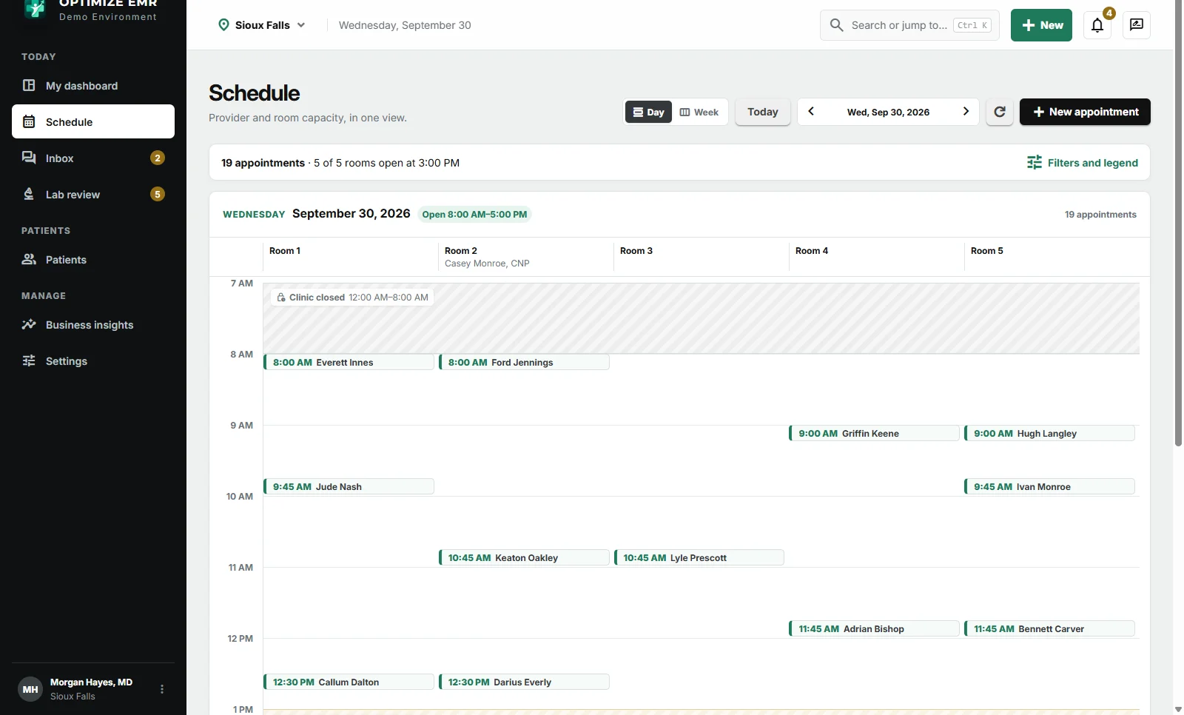The width and height of the screenshot is (1184, 715).
Task: Open Jude Nash 9:45 AM appointment
Action: pos(349,486)
